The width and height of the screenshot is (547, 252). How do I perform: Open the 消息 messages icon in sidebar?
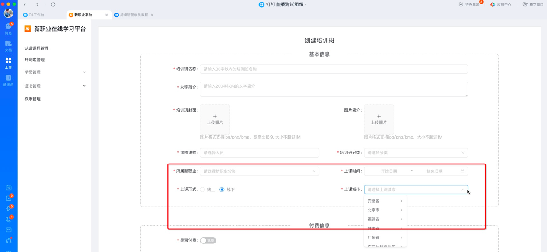point(8,28)
